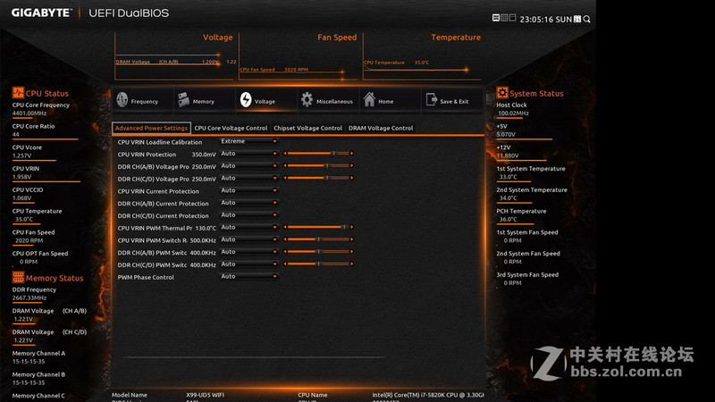The width and height of the screenshot is (715, 402).
Task: Click the PWM Phase Control label
Action: coord(146,277)
